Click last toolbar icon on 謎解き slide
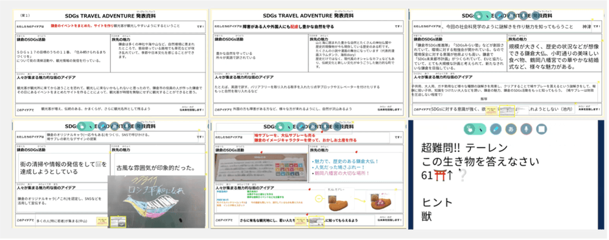The image size is (609, 240). [x=536, y=16]
